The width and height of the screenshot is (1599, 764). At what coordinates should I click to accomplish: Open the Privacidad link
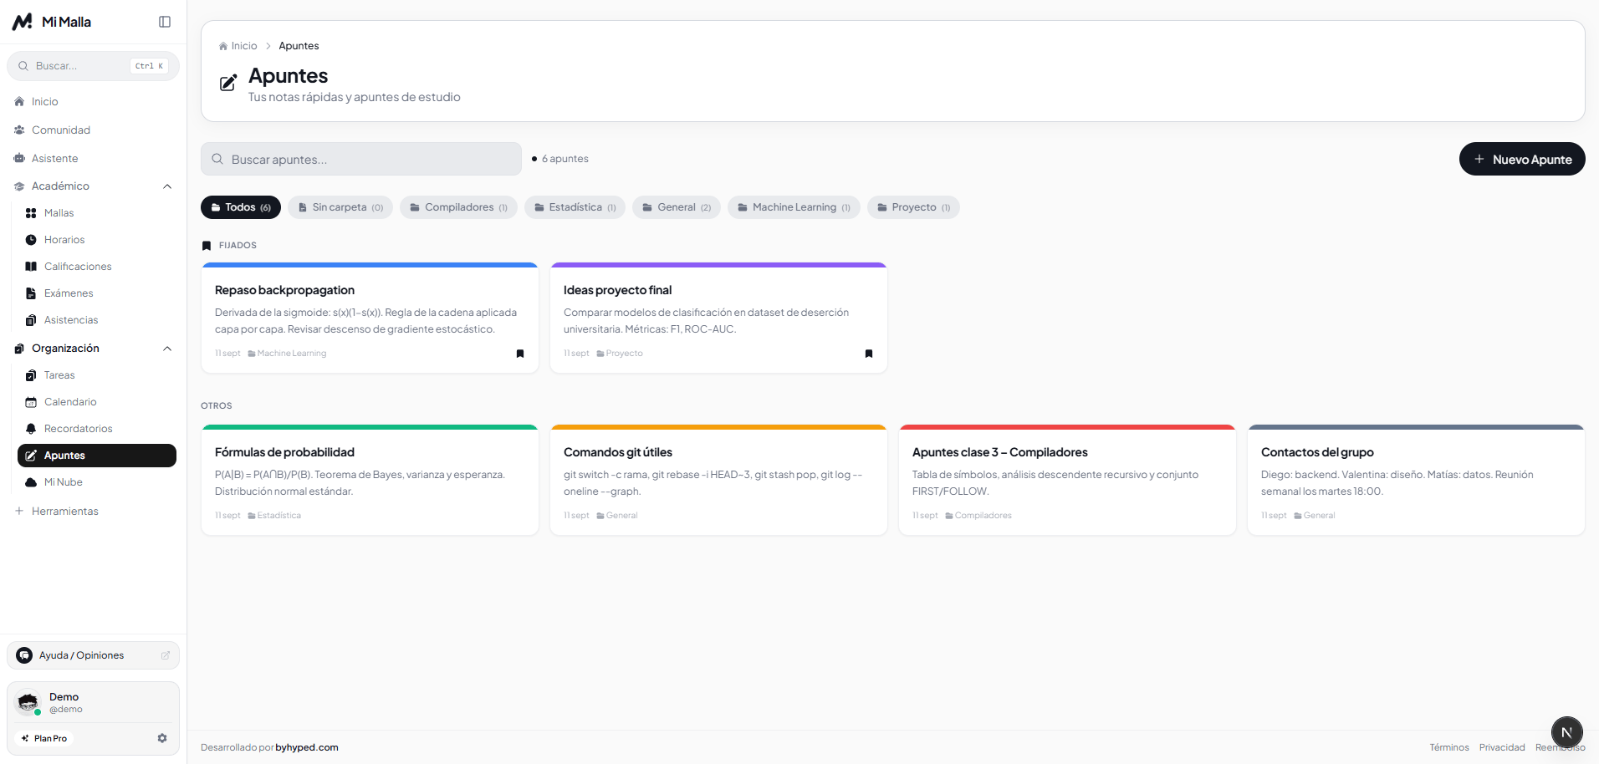(1502, 747)
